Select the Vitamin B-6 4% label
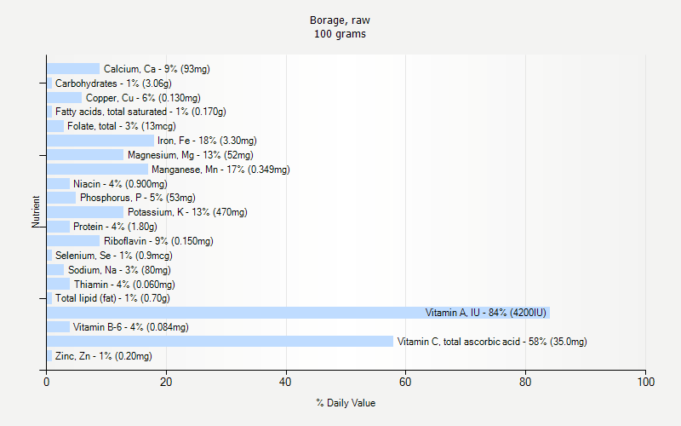Screen dimensions: 681x426 [x=131, y=327]
